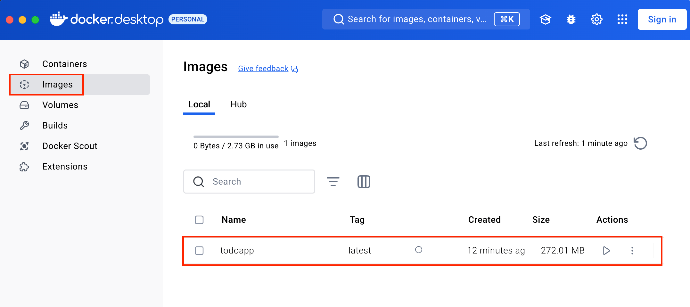Click the Extensions puzzle icon
Image resolution: width=690 pixels, height=307 pixels.
[x=24, y=167]
